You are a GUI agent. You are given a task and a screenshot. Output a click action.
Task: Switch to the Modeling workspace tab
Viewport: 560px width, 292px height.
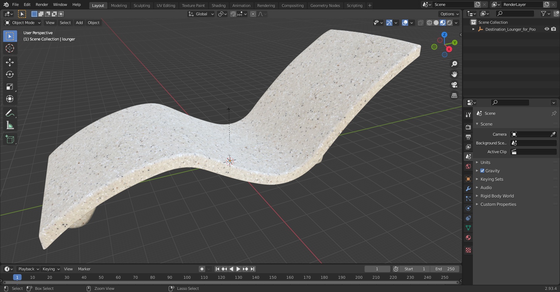[119, 6]
